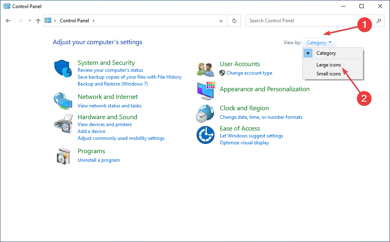390x242 pixels.
Task: Select Category in View by menu
Action: coord(333,53)
